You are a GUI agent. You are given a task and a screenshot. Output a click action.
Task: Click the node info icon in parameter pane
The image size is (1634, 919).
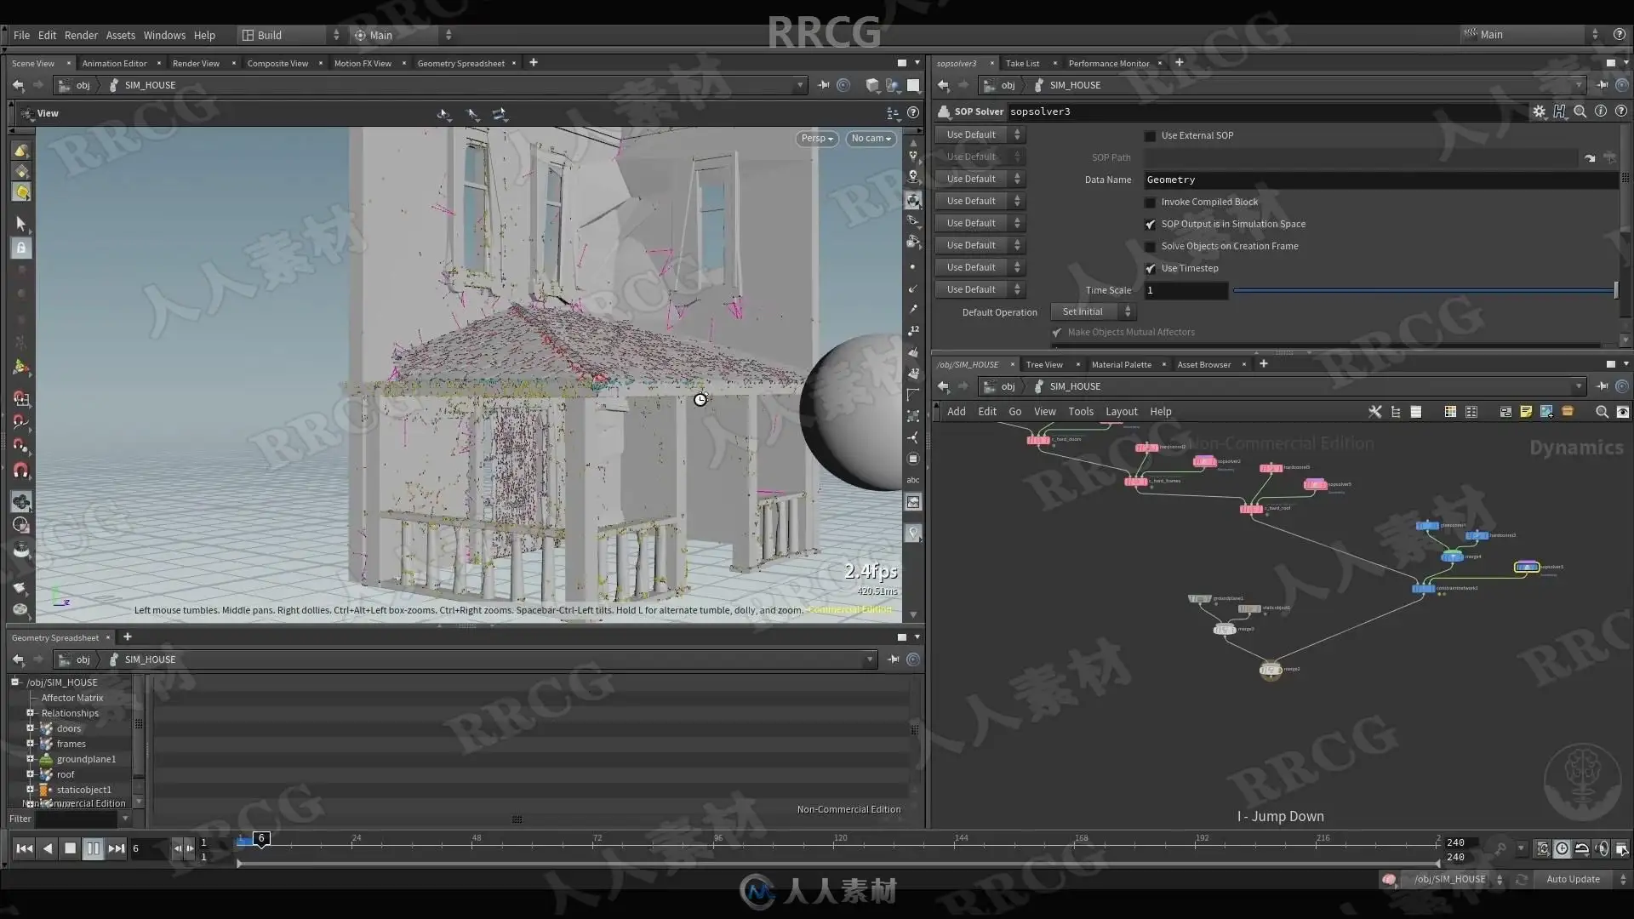tap(1600, 111)
